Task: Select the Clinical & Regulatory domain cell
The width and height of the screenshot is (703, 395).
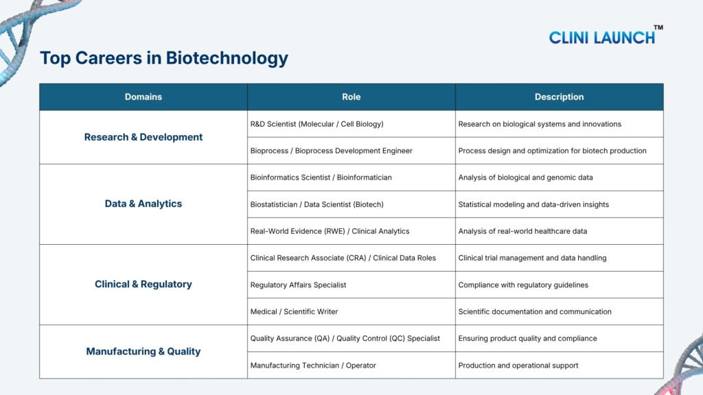Action: pyautogui.click(x=143, y=284)
